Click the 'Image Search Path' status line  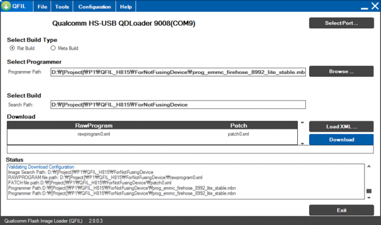tap(81, 172)
